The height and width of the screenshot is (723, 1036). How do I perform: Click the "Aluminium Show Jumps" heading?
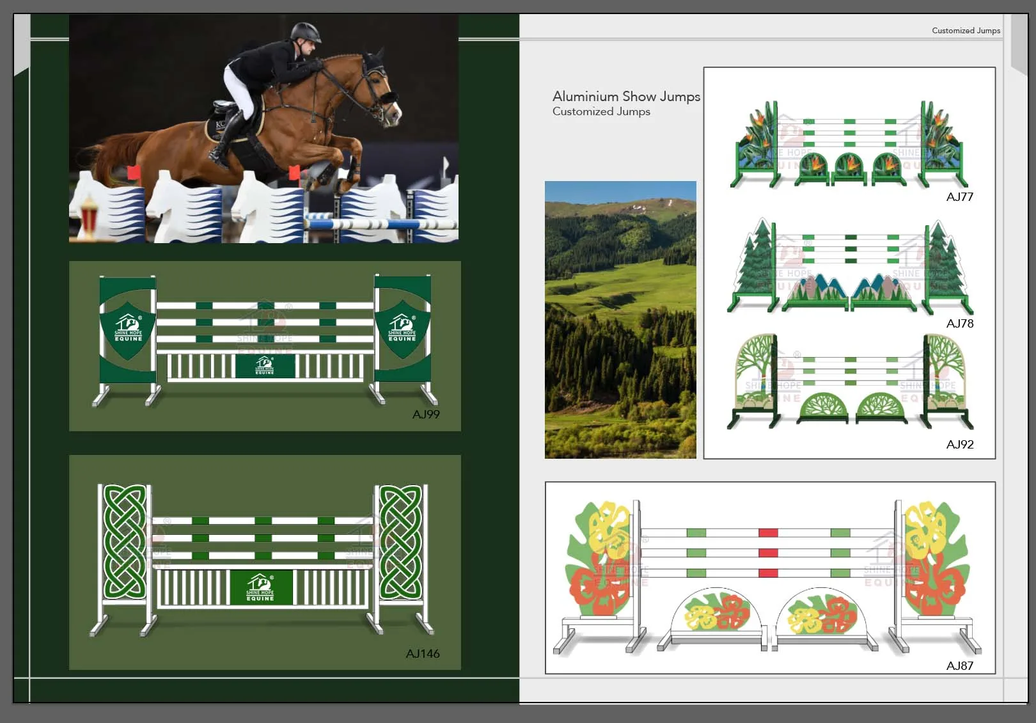[x=626, y=97]
